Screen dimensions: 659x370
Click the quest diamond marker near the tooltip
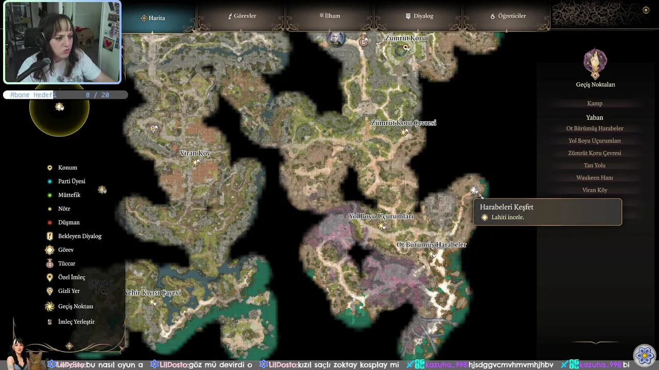pos(474,191)
